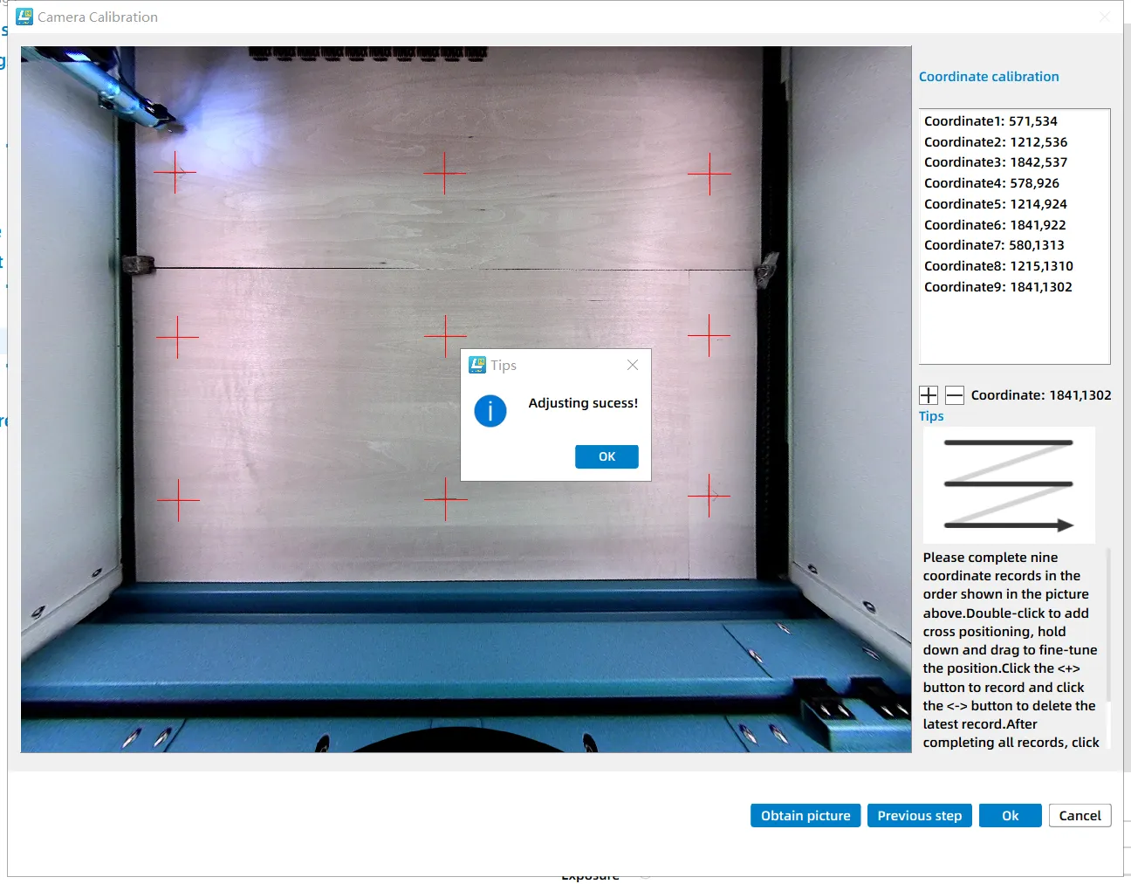
Task: Click the zigzag order diagram image
Action: pos(1009,484)
